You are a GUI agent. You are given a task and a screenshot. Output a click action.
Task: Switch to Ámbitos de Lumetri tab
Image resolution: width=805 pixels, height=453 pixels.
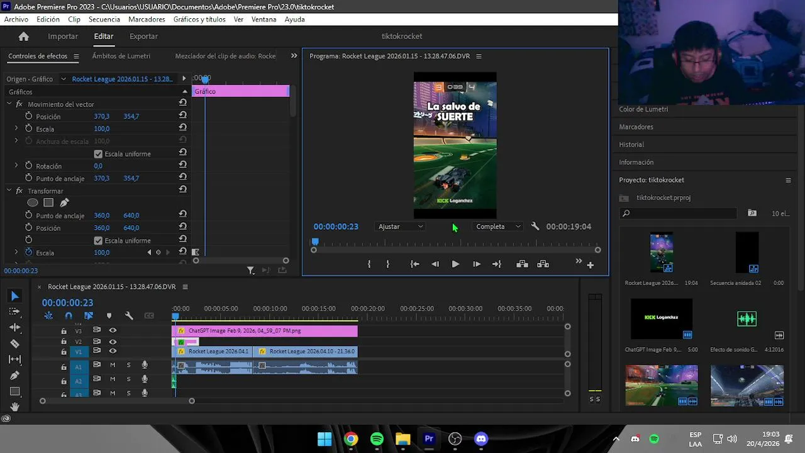121,56
